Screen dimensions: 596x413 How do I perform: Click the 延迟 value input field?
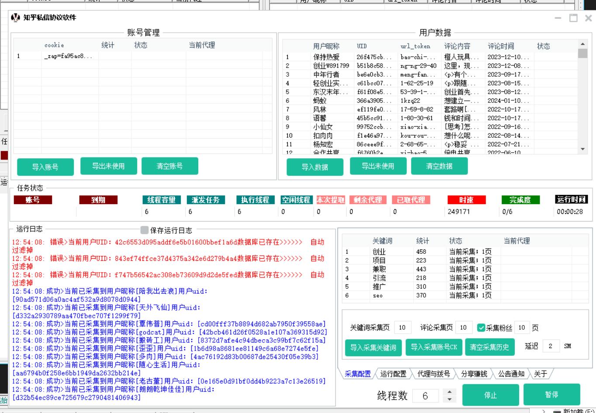(x=551, y=346)
